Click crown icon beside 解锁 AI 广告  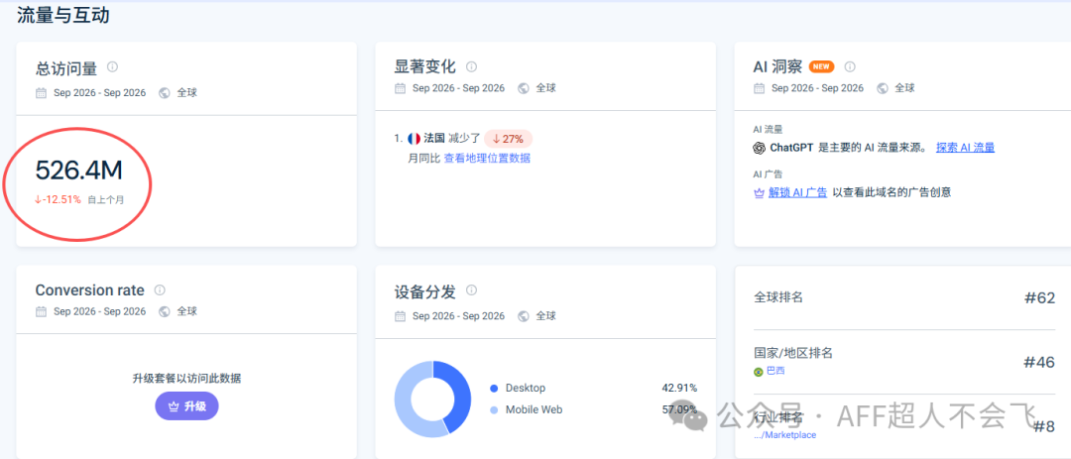(x=759, y=192)
